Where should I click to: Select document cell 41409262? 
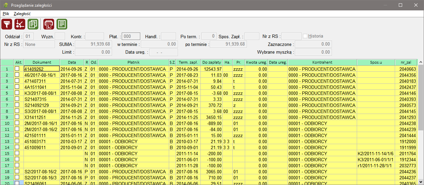coord(42,69)
